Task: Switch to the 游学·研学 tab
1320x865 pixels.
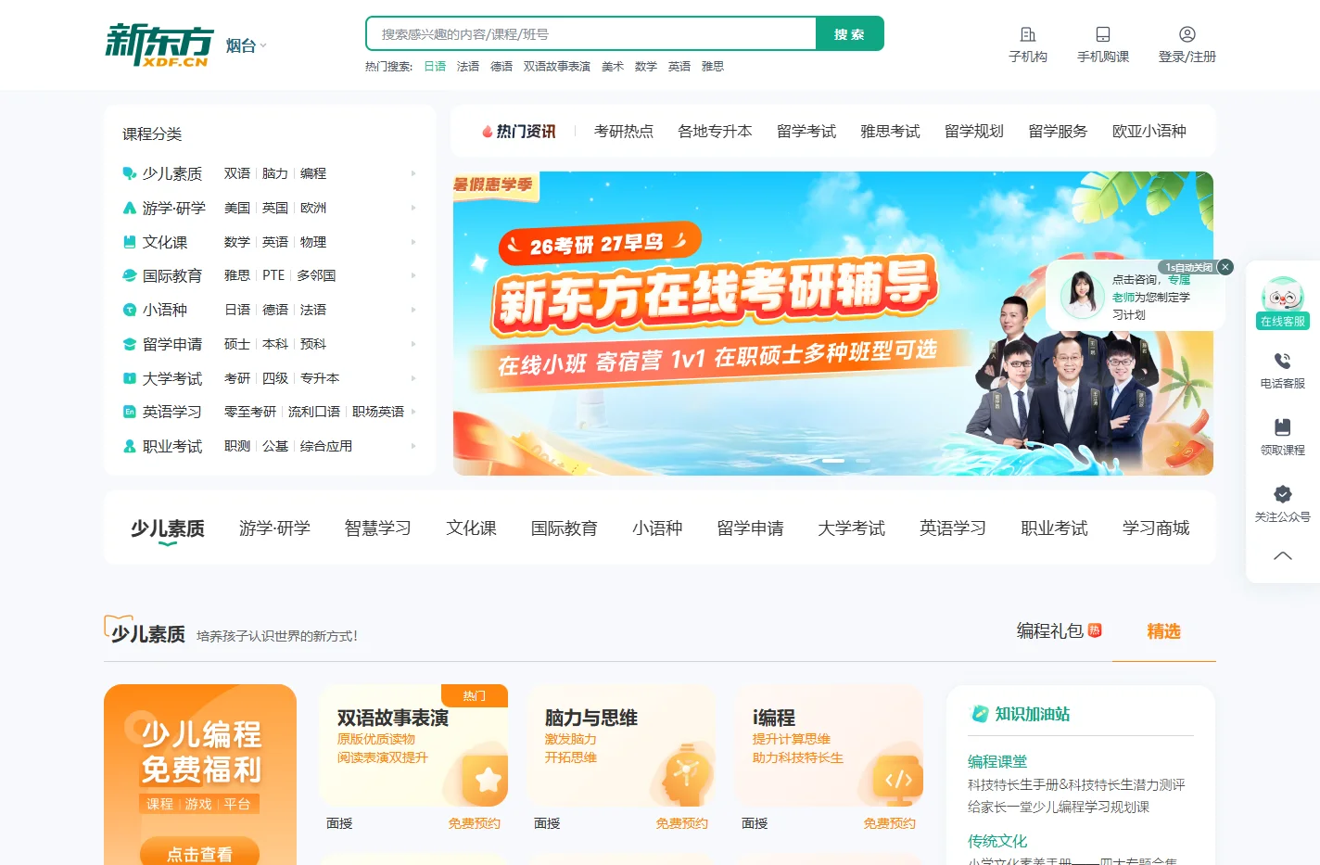Action: coord(274,528)
